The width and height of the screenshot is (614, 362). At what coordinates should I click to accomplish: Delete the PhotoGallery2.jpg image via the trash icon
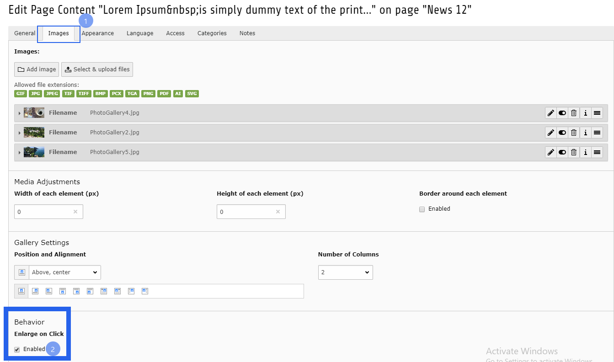(x=574, y=133)
